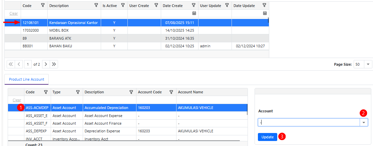Image resolution: width=373 pixels, height=146 pixels.
Task: Click the upper grid Code filter box
Action: (34, 13)
